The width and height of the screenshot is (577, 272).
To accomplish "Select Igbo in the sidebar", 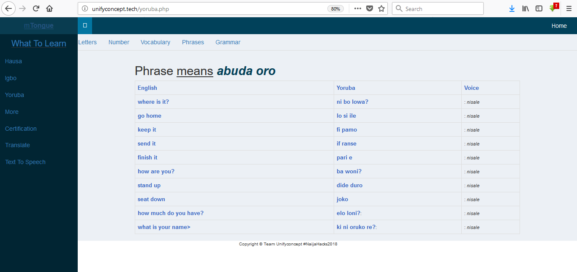I will click(11, 78).
